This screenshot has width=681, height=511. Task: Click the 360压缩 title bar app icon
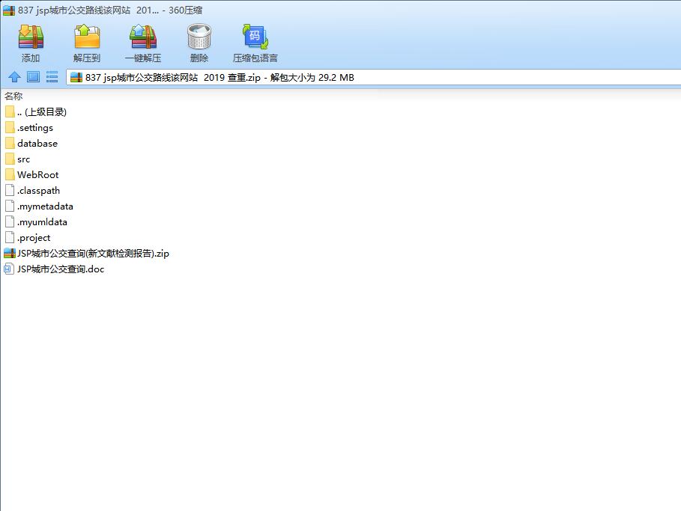[9, 10]
